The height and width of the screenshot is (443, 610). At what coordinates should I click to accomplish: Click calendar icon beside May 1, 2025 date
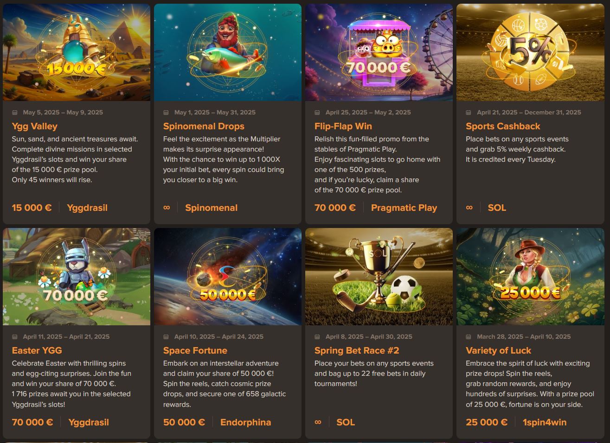tap(166, 113)
